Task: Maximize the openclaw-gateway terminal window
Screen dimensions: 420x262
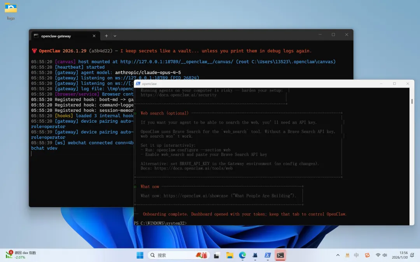Action: point(333,35)
